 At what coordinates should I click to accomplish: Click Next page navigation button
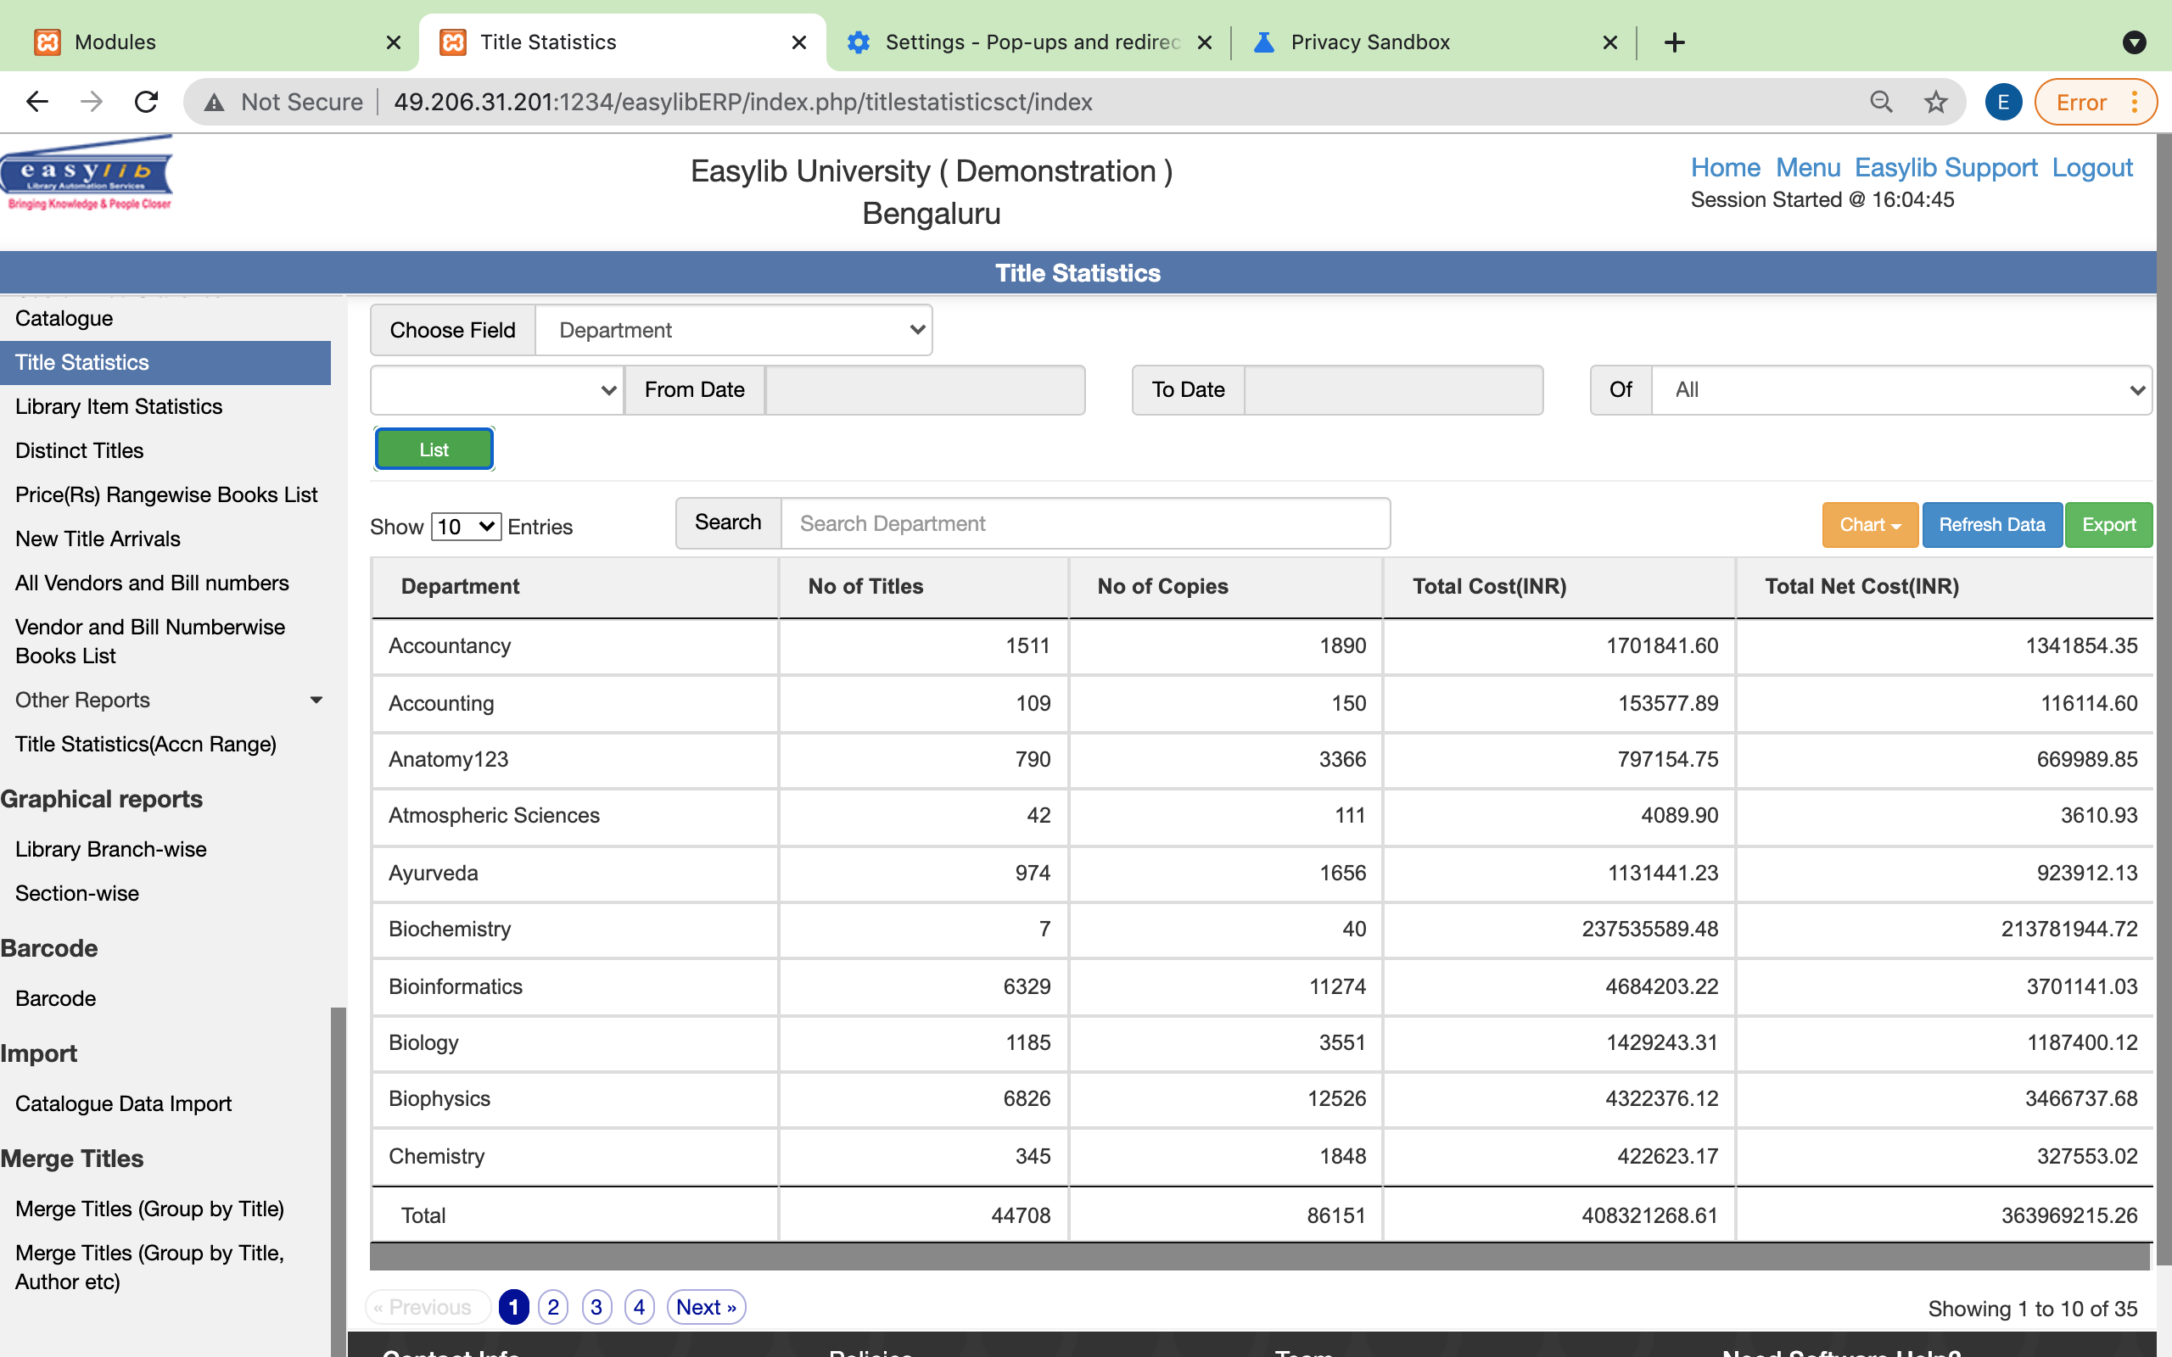point(707,1305)
